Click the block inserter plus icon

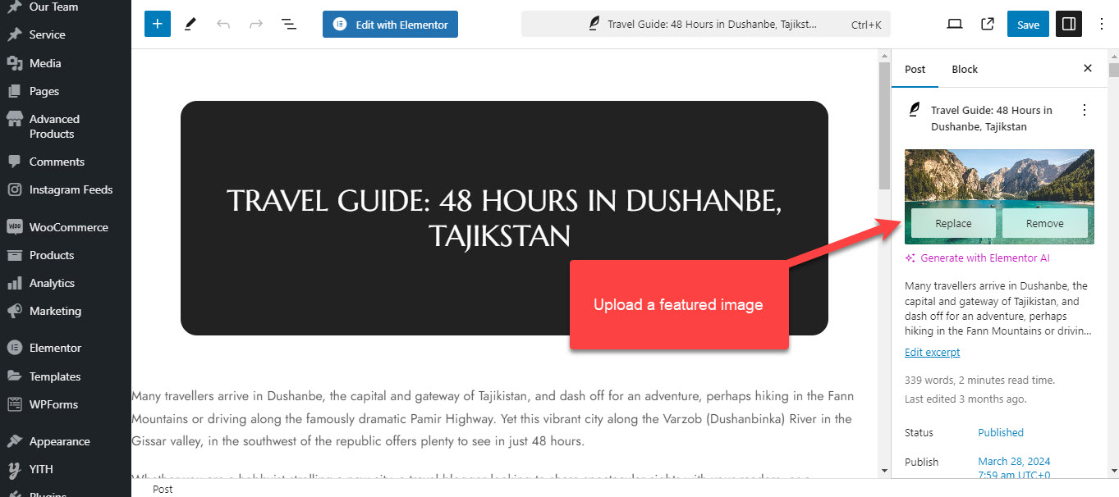(157, 25)
